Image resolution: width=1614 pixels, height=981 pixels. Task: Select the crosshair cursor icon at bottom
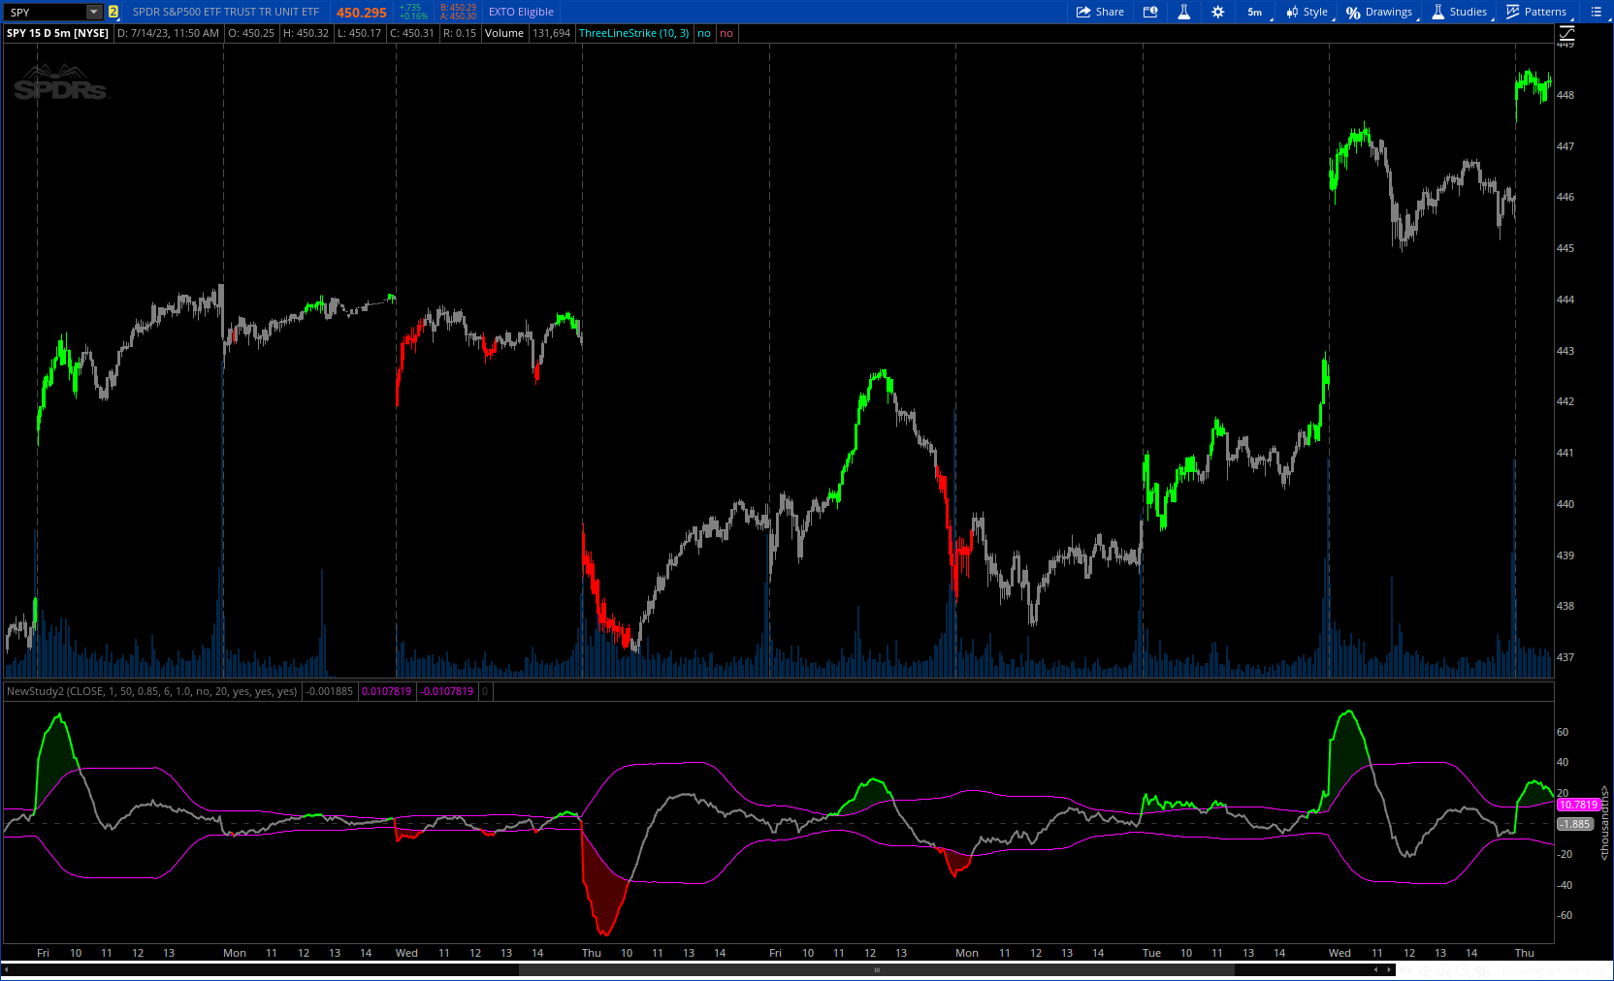pyautogui.click(x=1425, y=970)
